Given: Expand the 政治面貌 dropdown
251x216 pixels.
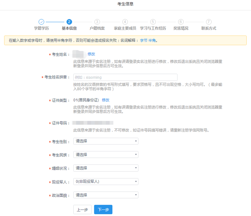Looking at the screenshot, I should point(106,195).
